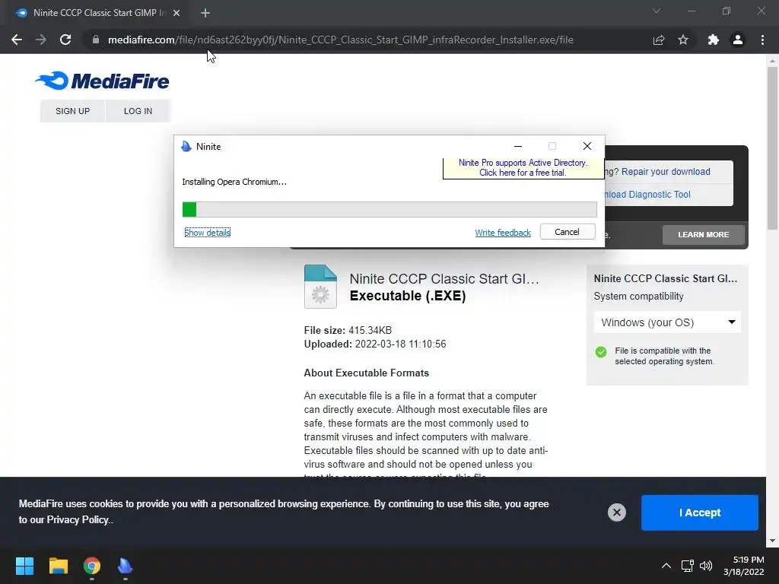This screenshot has width=779, height=584.
Task: Click the LEARN MORE button
Action: click(704, 234)
